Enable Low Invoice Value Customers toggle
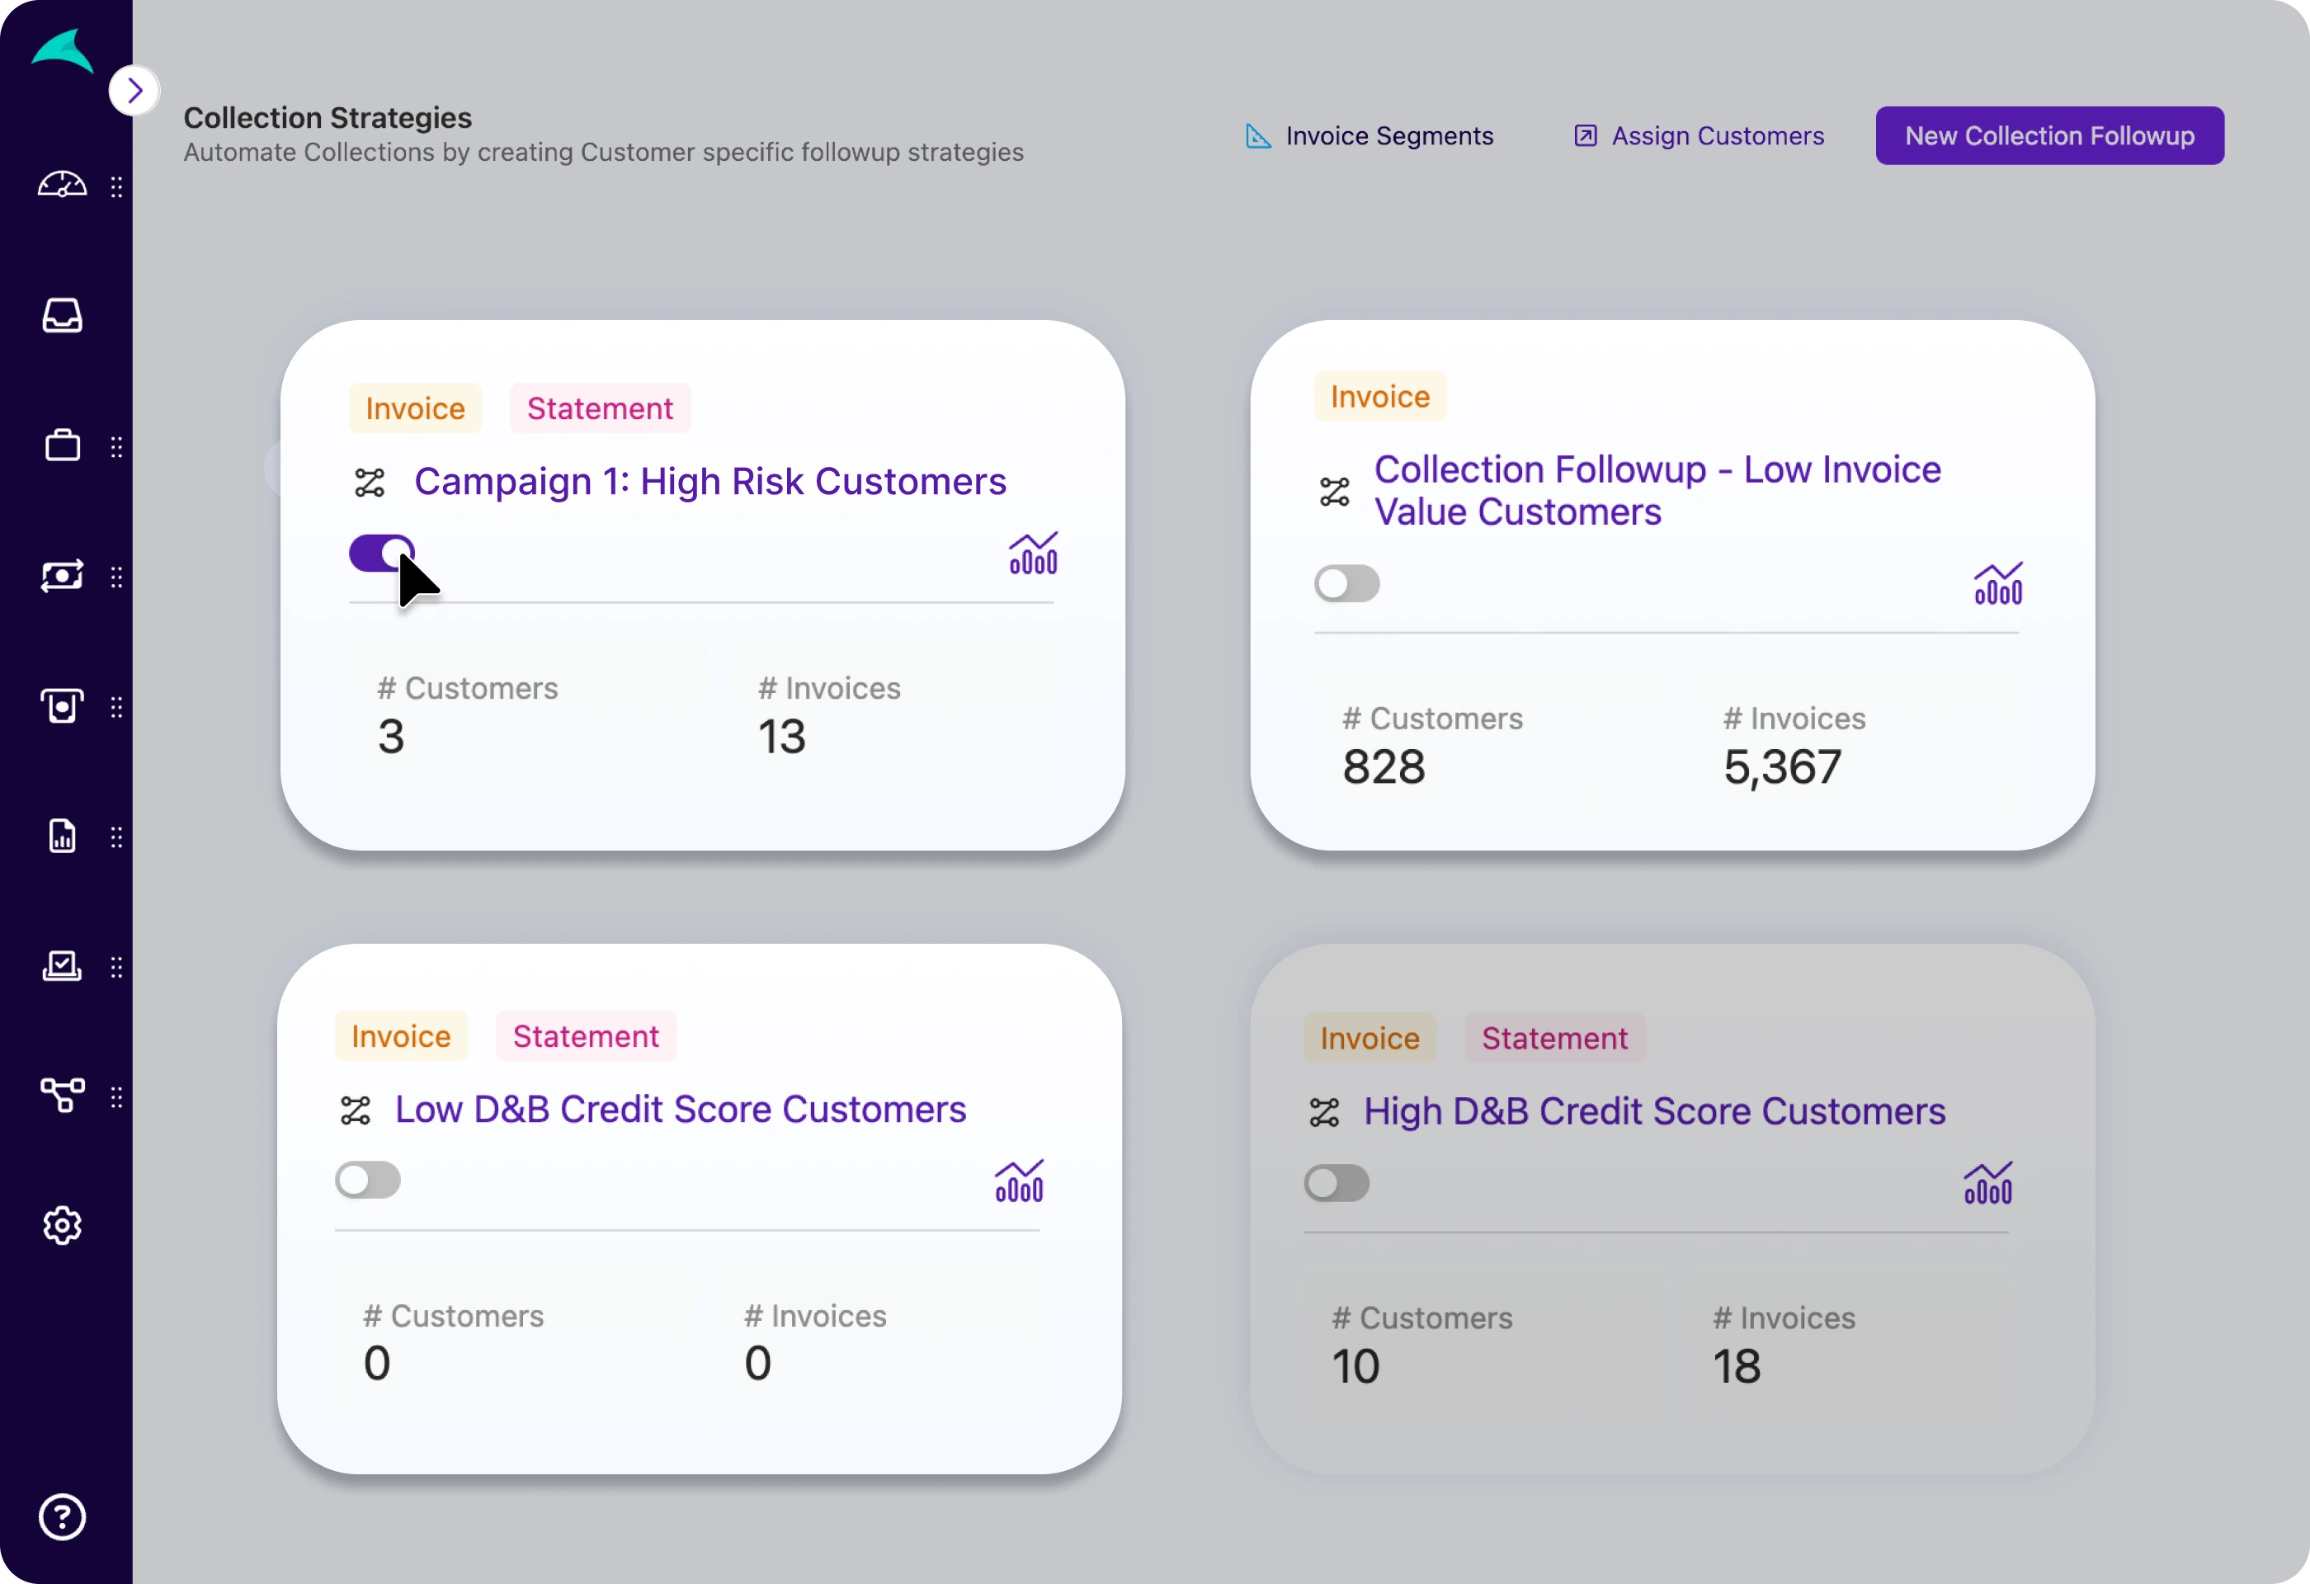The width and height of the screenshot is (2310, 1584). [x=1346, y=584]
